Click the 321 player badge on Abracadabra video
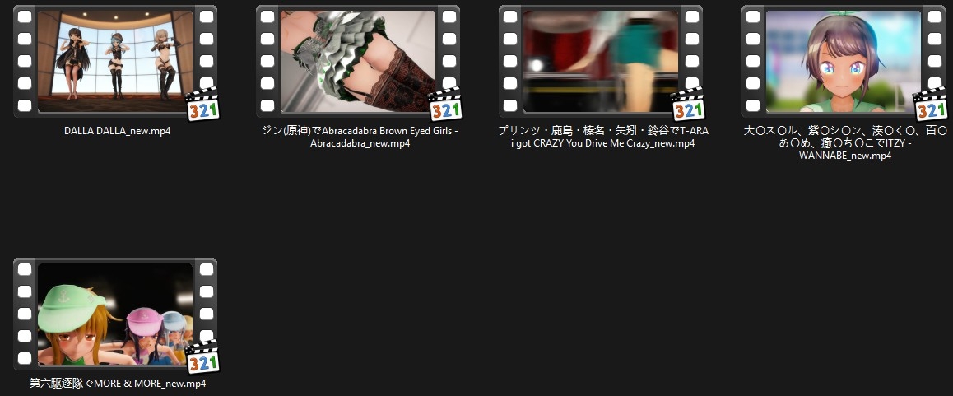 (x=445, y=104)
